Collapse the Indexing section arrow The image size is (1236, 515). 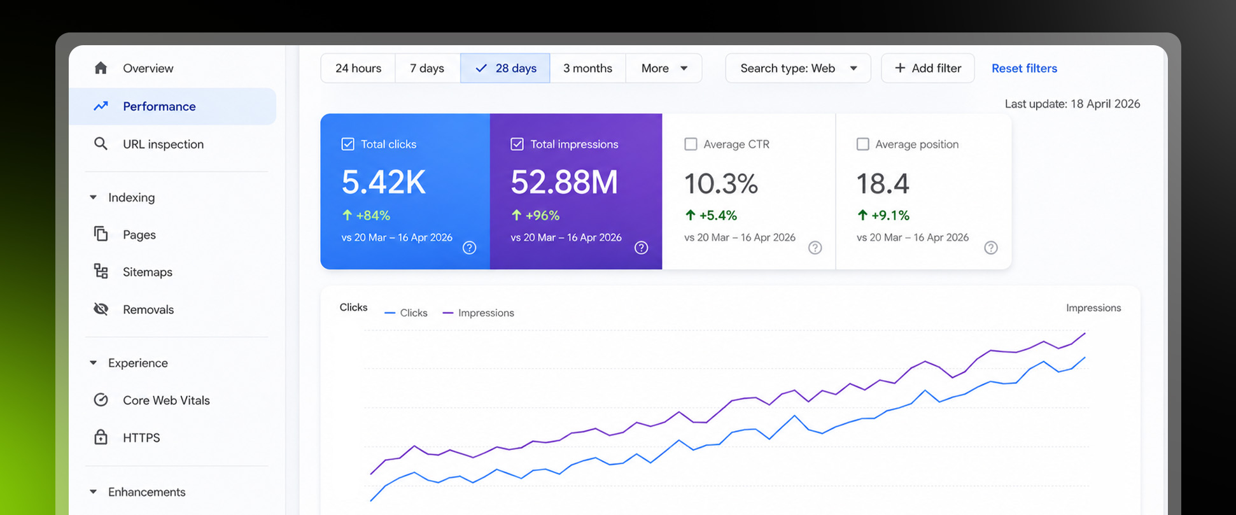click(93, 197)
